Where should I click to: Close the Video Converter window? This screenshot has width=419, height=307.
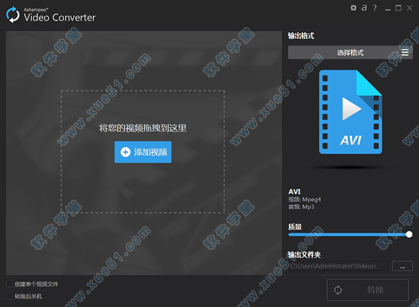[x=409, y=8]
